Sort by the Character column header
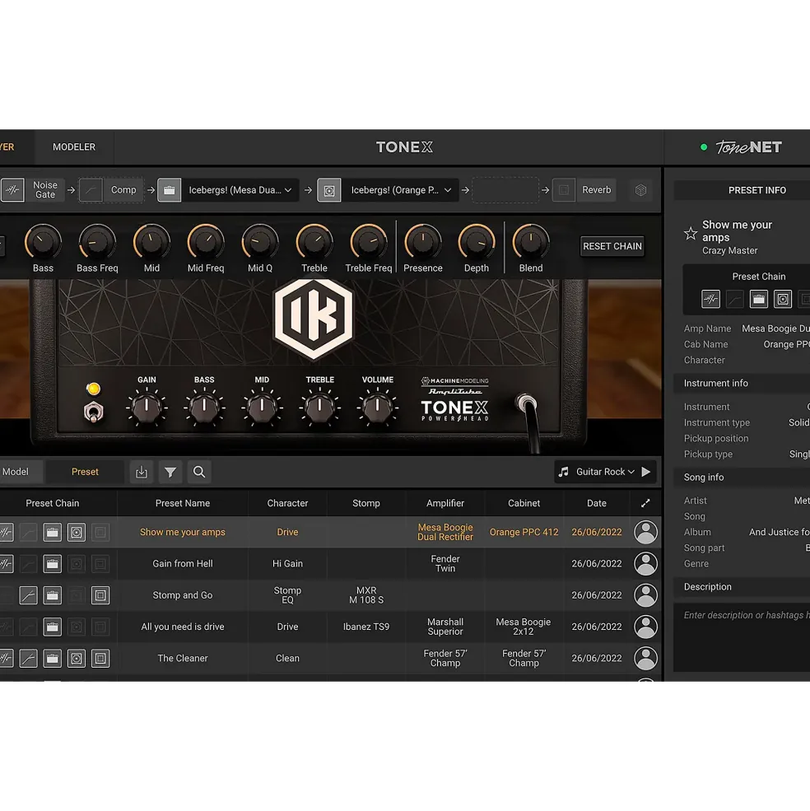 click(287, 503)
